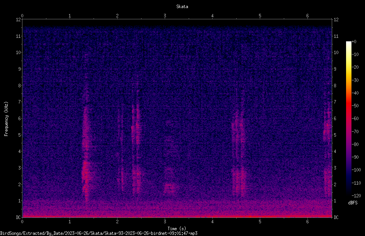Click the "DC" label on the right frequency axis

coord(336,217)
